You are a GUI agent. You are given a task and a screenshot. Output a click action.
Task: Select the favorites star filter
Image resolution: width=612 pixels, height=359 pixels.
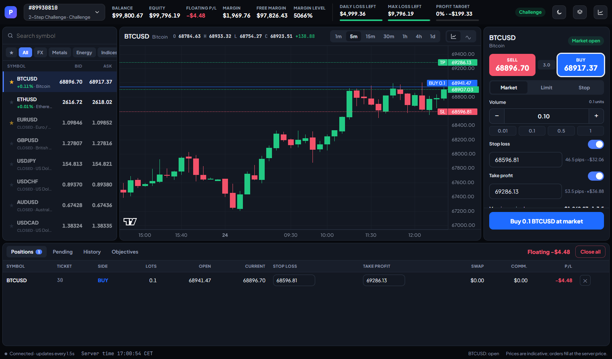[x=11, y=53]
